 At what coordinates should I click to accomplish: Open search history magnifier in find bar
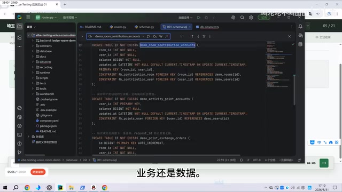(90, 36)
